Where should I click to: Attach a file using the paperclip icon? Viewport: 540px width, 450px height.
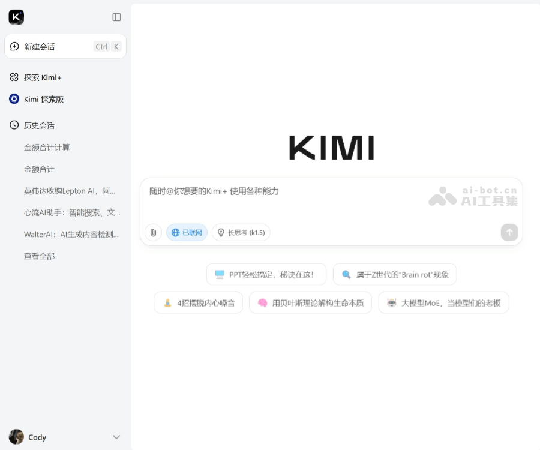tap(154, 232)
